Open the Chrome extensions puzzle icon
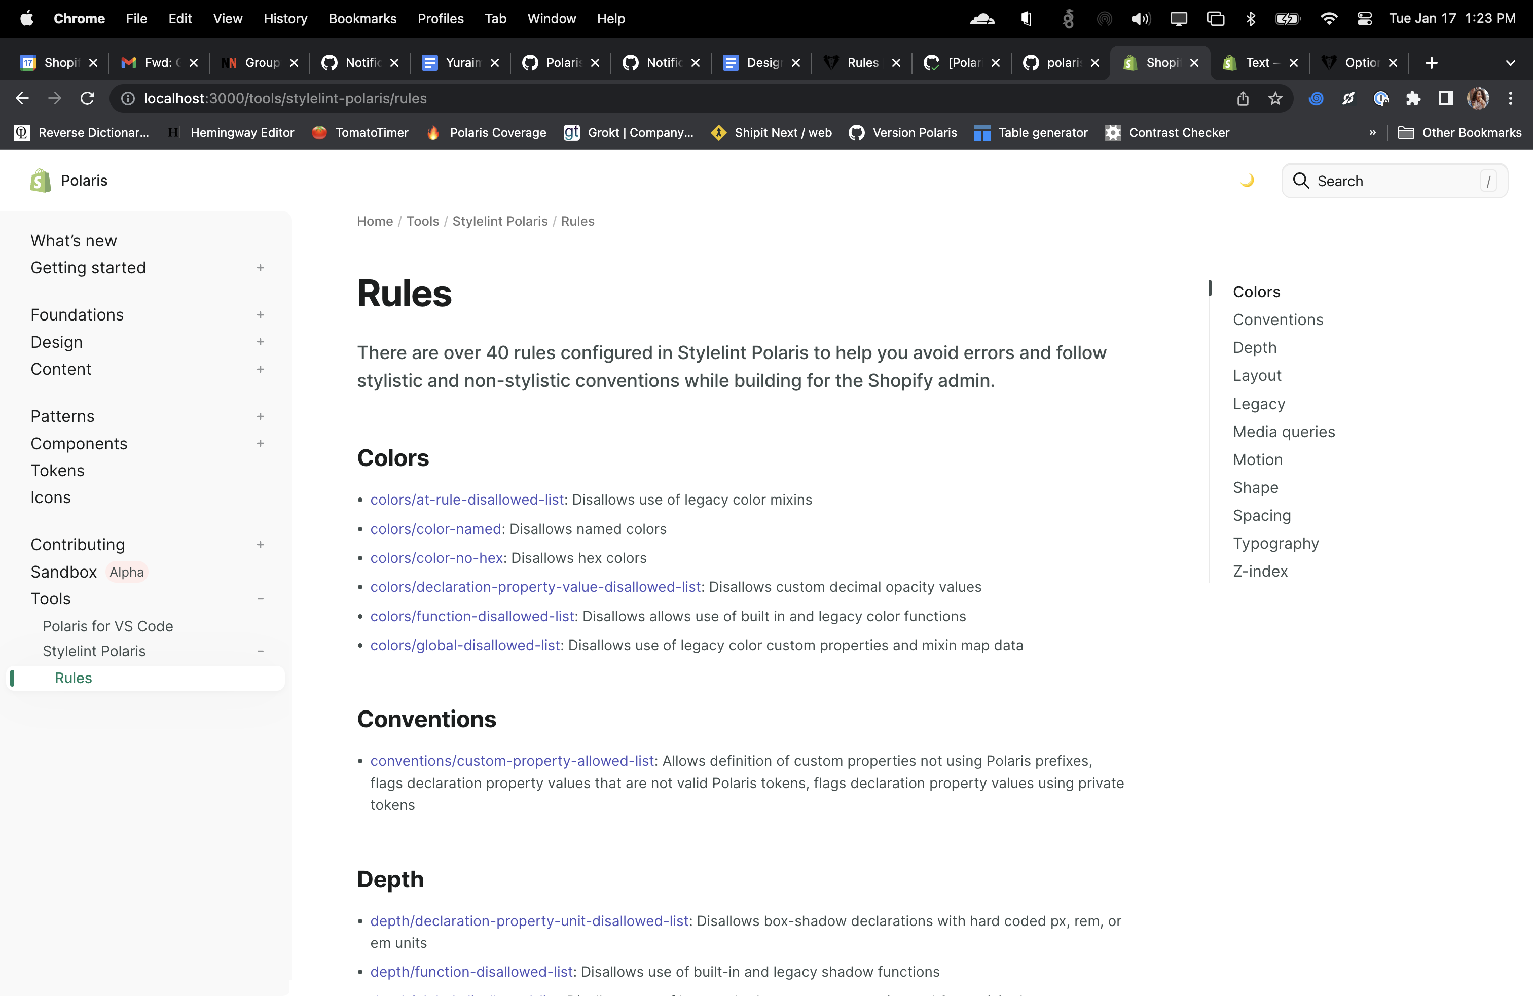This screenshot has height=996, width=1533. pyautogui.click(x=1413, y=98)
